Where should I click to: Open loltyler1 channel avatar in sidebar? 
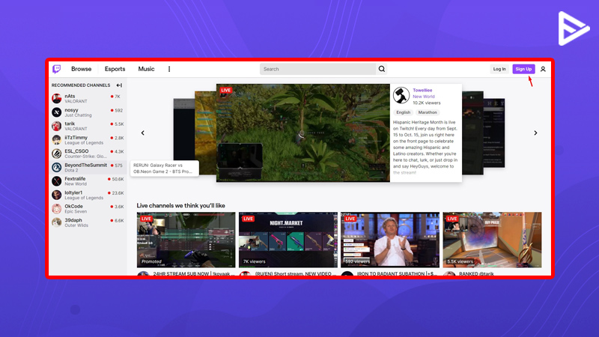coord(57,195)
